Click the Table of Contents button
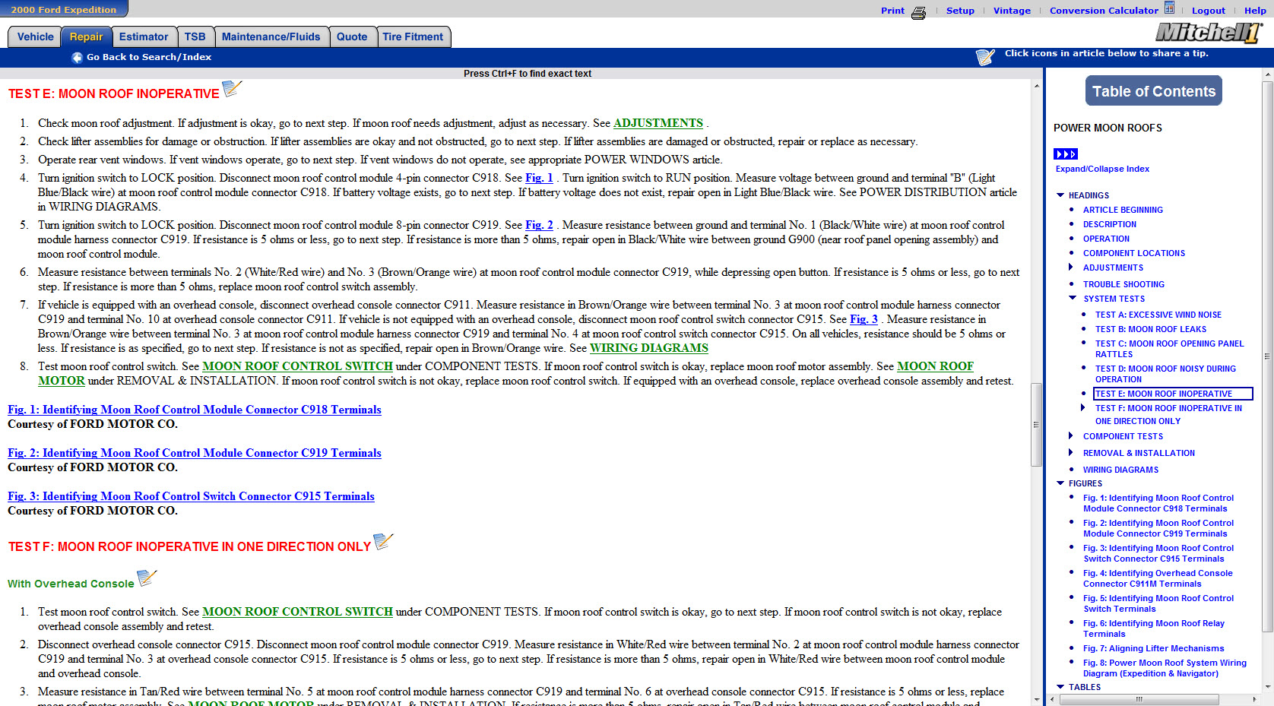1274x706 pixels. [1153, 91]
